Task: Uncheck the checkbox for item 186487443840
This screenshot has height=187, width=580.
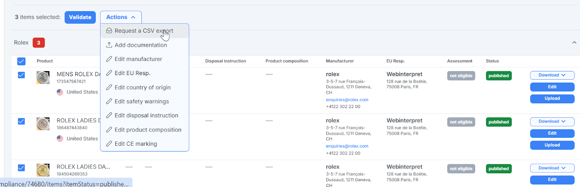Action: click(21, 121)
